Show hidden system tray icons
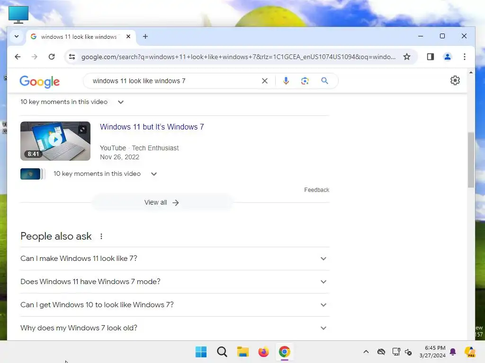The height and width of the screenshot is (363, 485). tap(366, 352)
